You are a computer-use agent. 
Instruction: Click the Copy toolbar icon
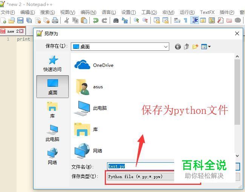(75, 20)
